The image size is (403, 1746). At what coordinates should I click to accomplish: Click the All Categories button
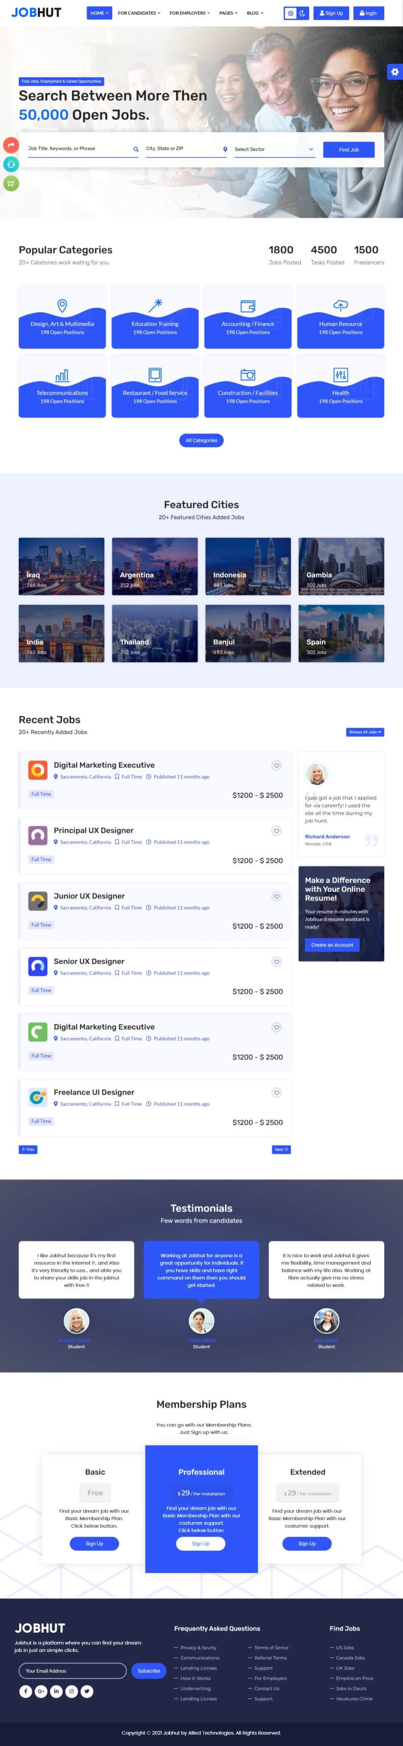[x=201, y=440]
